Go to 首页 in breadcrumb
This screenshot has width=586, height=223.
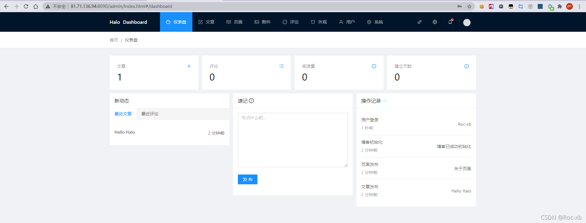114,40
